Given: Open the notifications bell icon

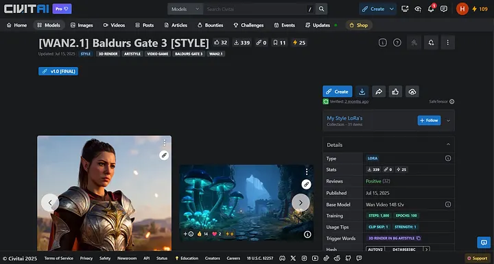Looking at the screenshot, I should [431, 9].
